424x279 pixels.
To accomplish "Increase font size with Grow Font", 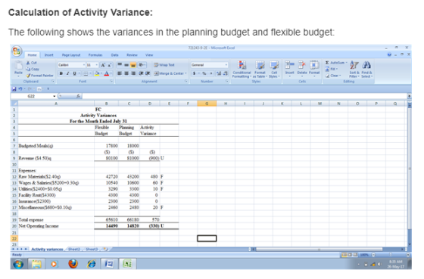I will [103, 65].
